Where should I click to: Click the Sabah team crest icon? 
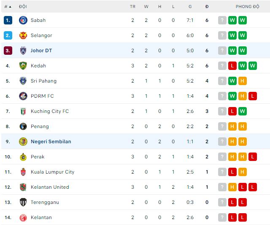click(x=23, y=20)
